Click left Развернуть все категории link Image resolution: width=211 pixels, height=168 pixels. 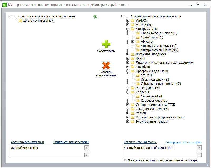(71, 142)
